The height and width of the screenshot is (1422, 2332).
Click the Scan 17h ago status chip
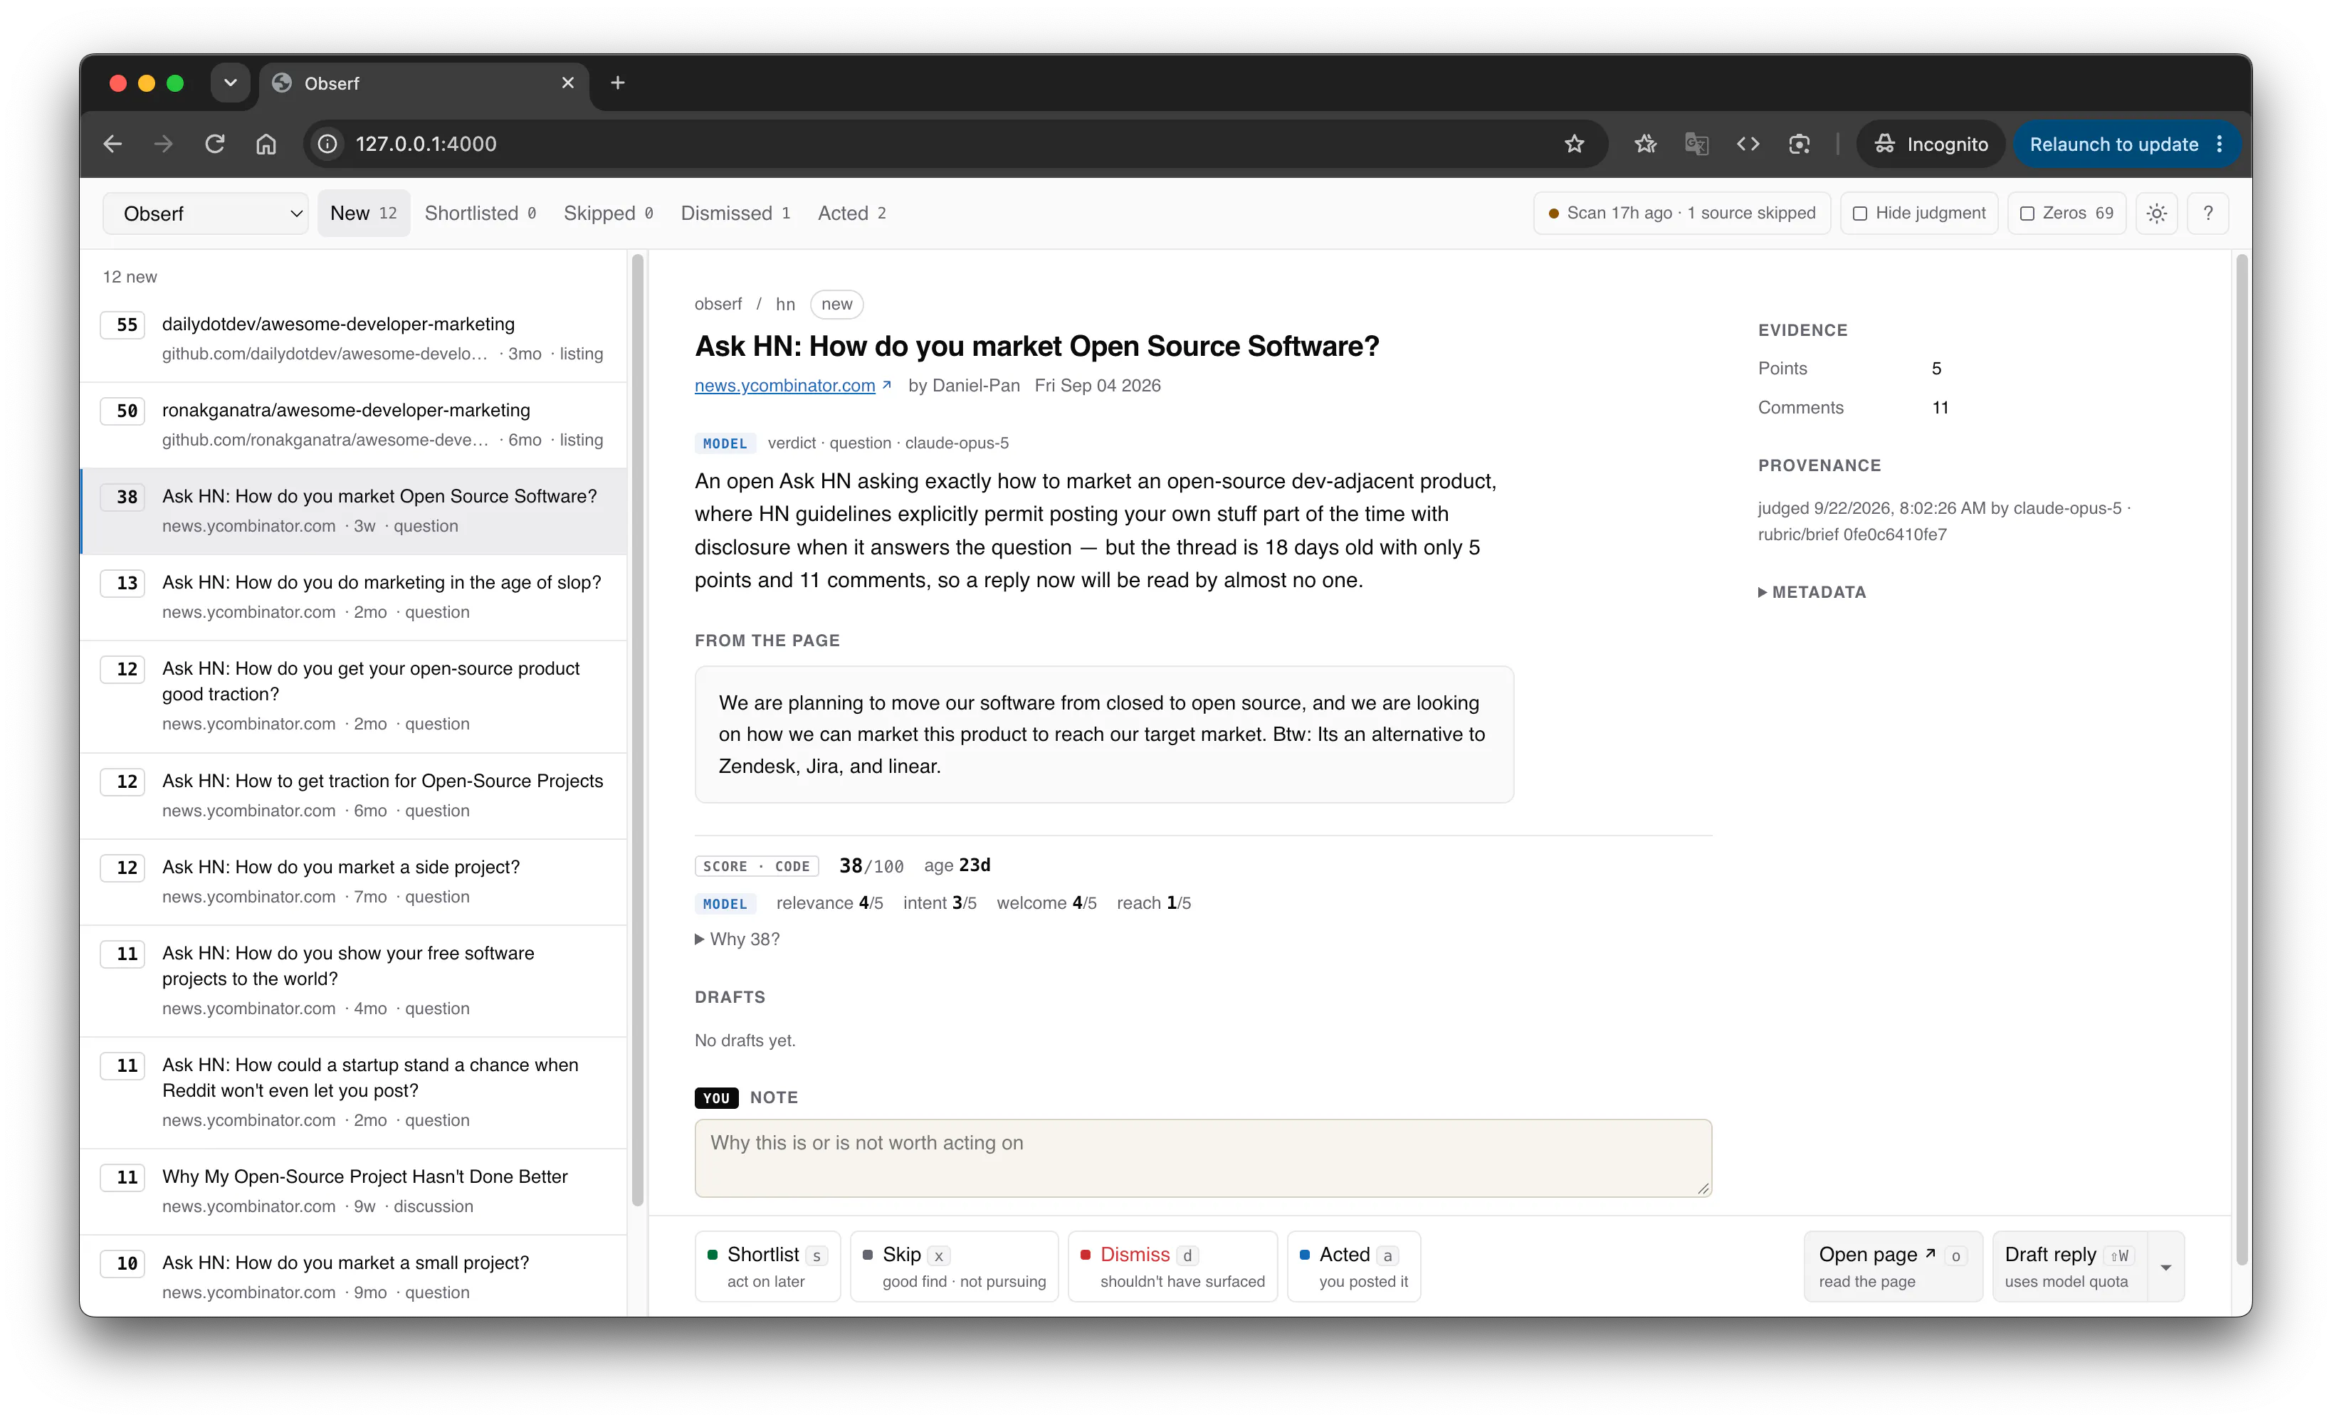(x=1682, y=214)
